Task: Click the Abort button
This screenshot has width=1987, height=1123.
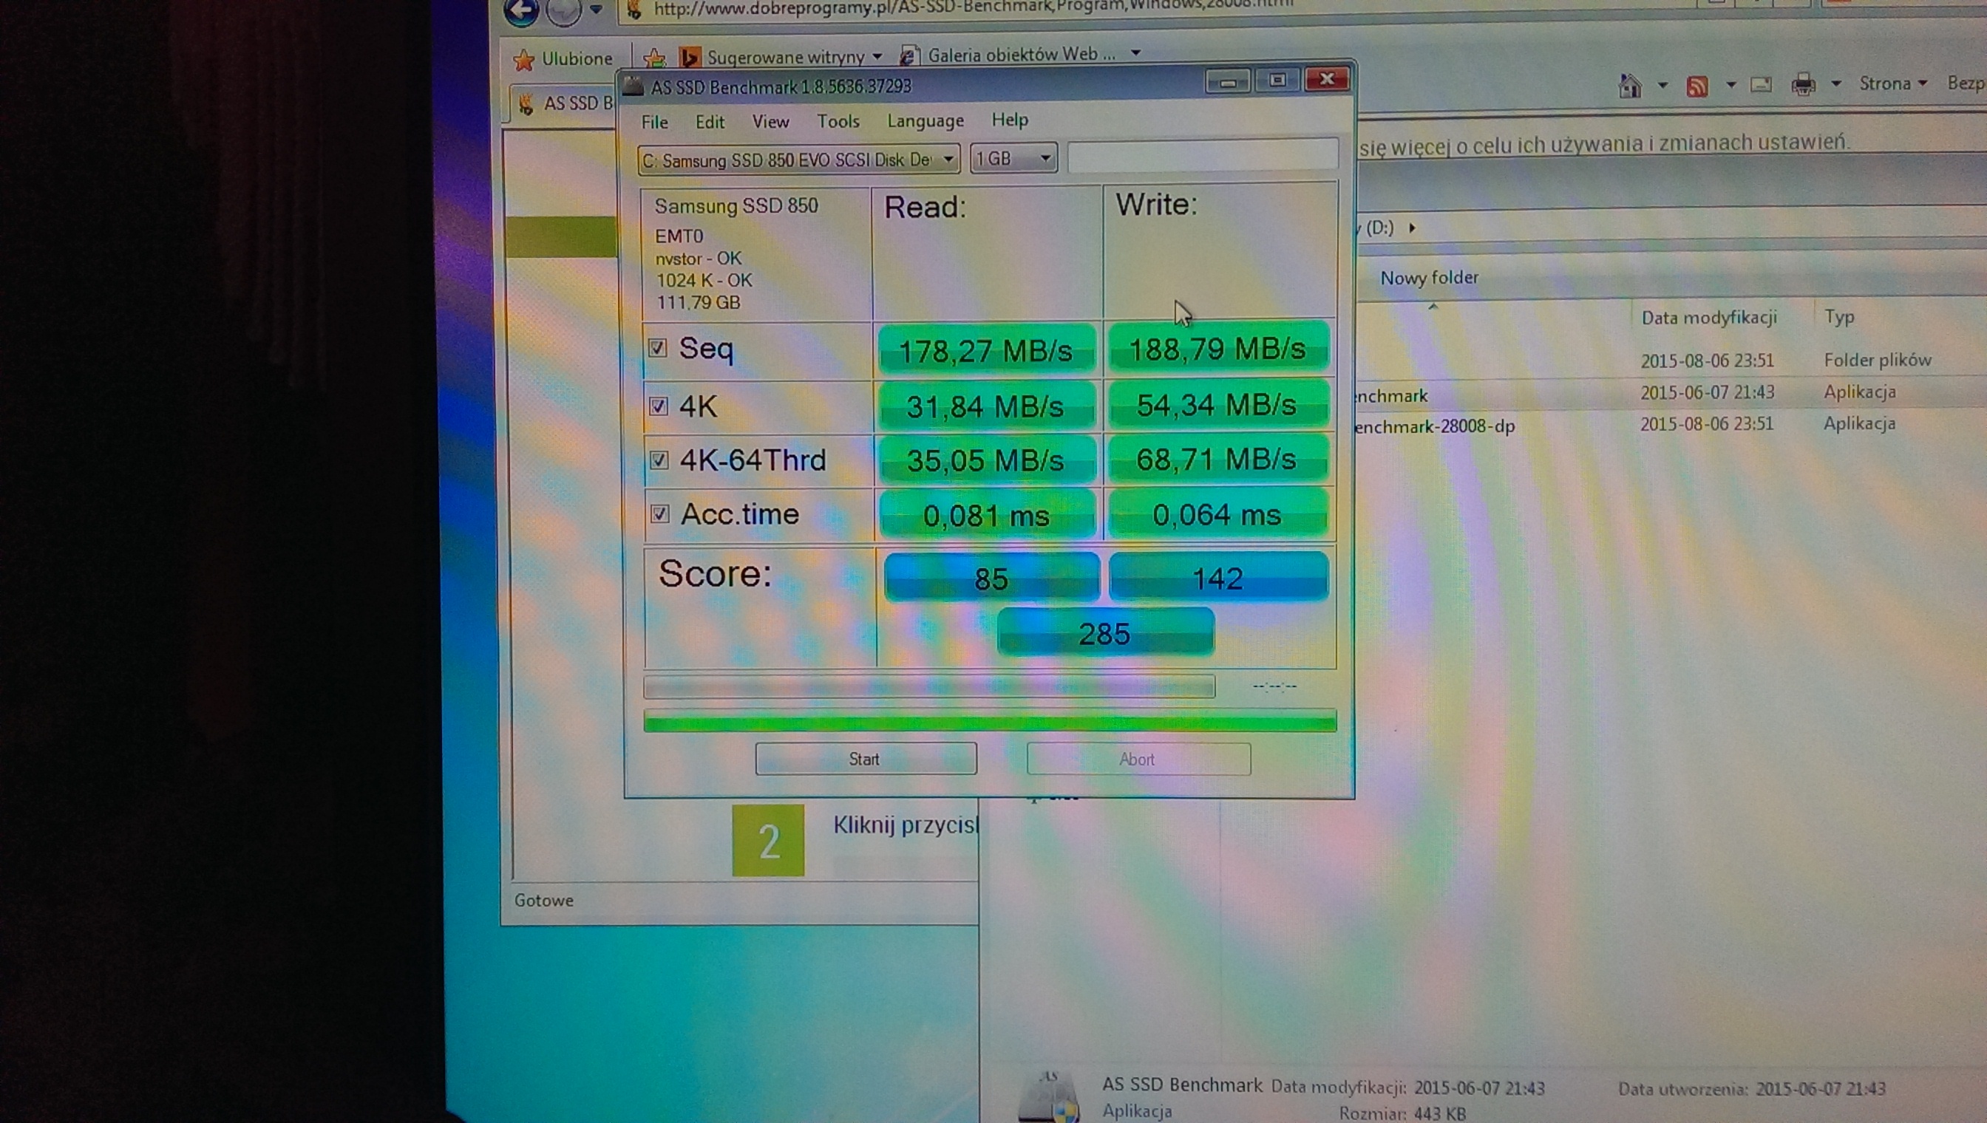Action: tap(1138, 759)
